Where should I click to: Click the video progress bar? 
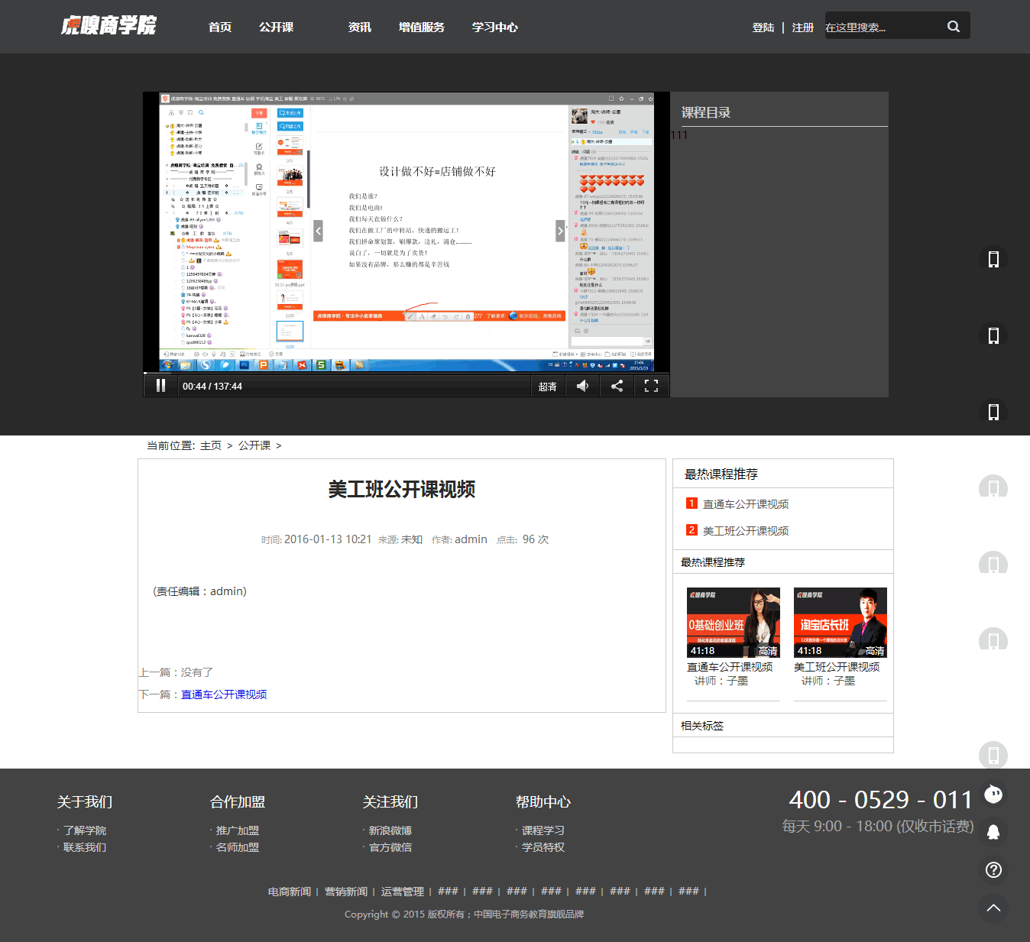pyautogui.click(x=406, y=374)
